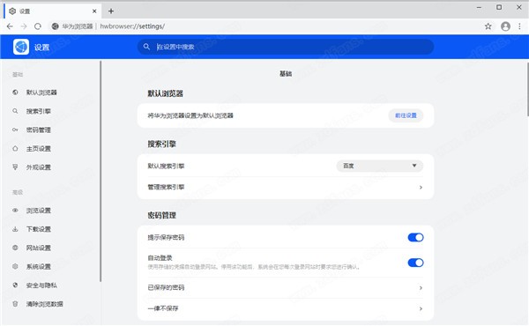Click the 外观设置 brush icon
Viewport: 529px width, 326px height.
pos(15,167)
